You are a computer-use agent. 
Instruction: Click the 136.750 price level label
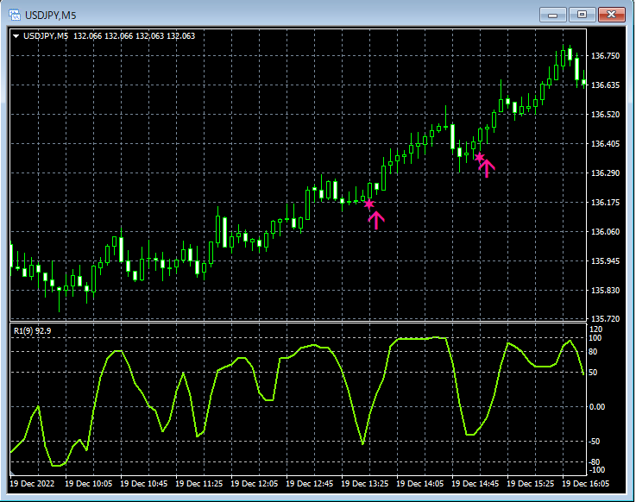pos(606,55)
